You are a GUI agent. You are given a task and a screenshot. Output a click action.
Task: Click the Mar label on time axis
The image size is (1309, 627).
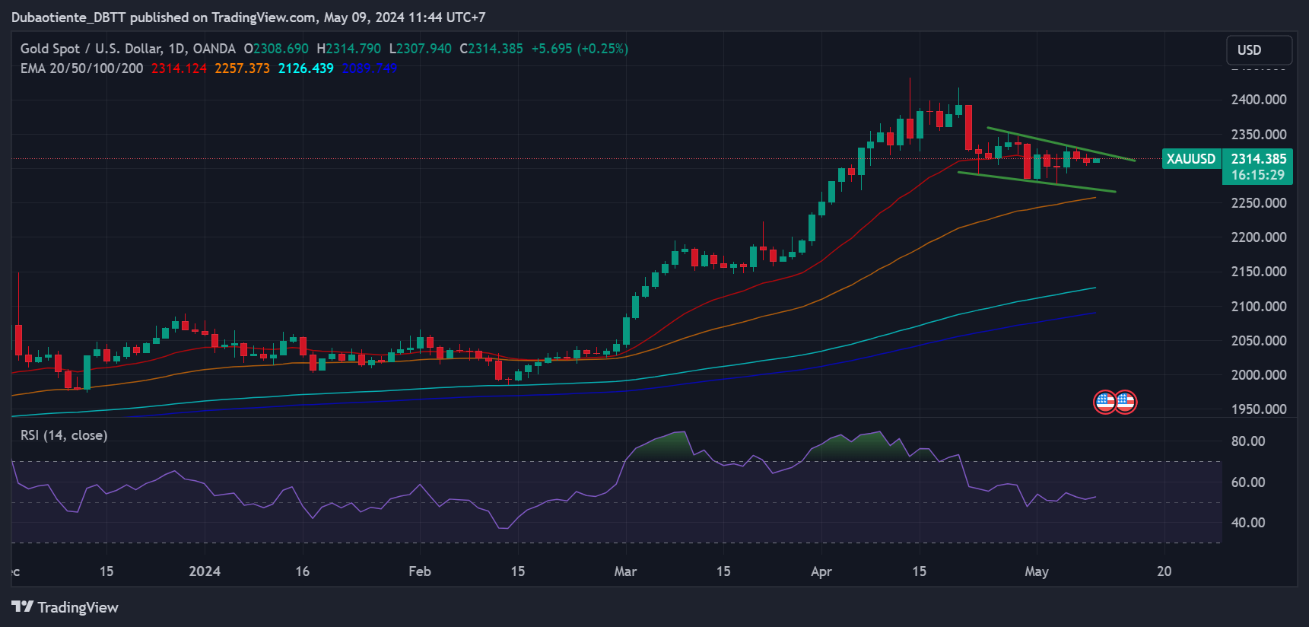625,571
